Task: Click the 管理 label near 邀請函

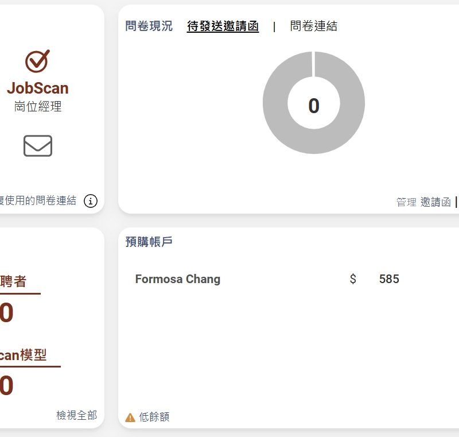Action: click(406, 202)
